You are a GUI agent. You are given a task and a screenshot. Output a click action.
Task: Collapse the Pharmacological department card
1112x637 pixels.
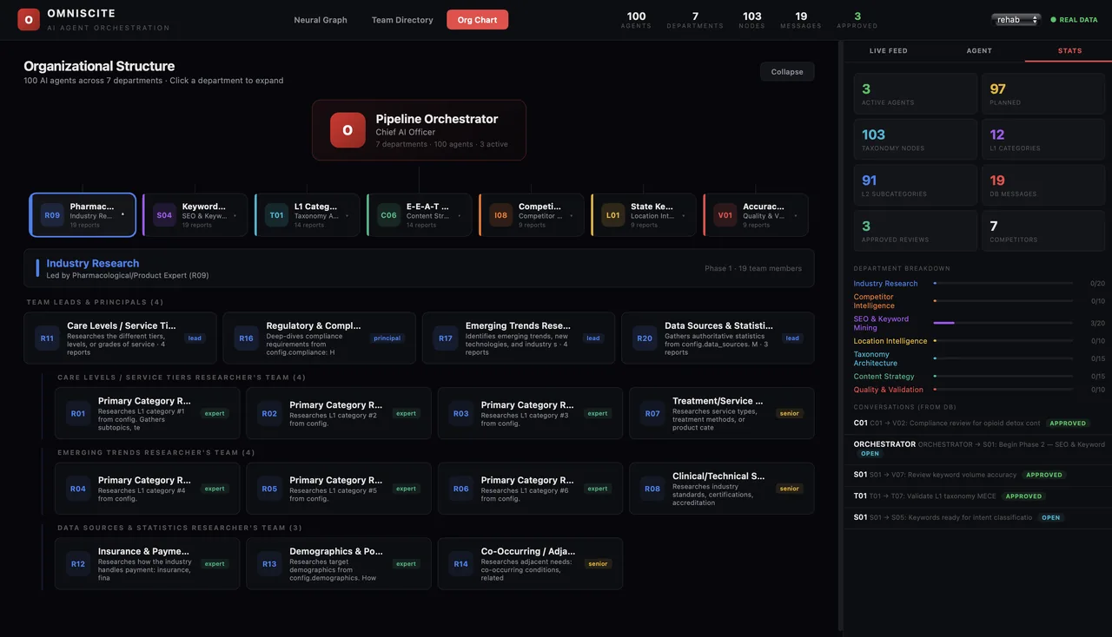click(83, 215)
